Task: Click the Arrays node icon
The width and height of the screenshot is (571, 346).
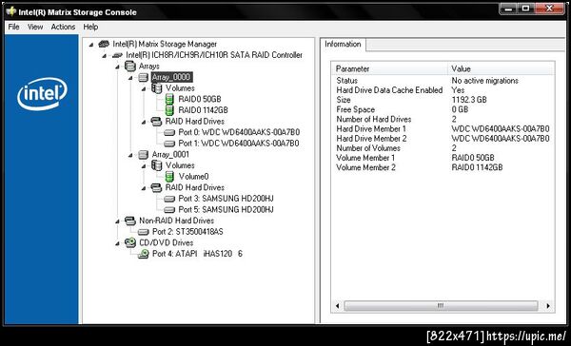Action: (x=130, y=67)
